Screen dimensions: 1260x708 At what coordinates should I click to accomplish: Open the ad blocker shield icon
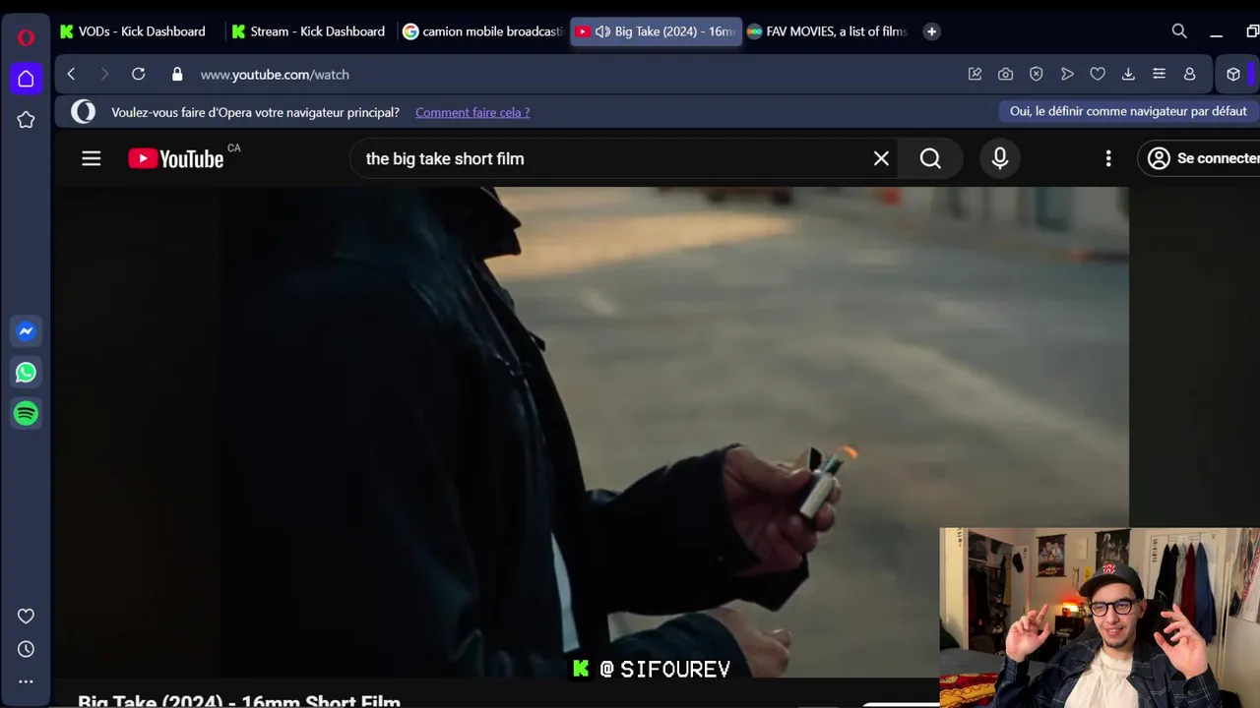point(1036,74)
